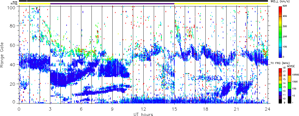Click the "NOISE" legend title
Image resolution: width=299 pixels, height=116 pixels.
pos(291,66)
